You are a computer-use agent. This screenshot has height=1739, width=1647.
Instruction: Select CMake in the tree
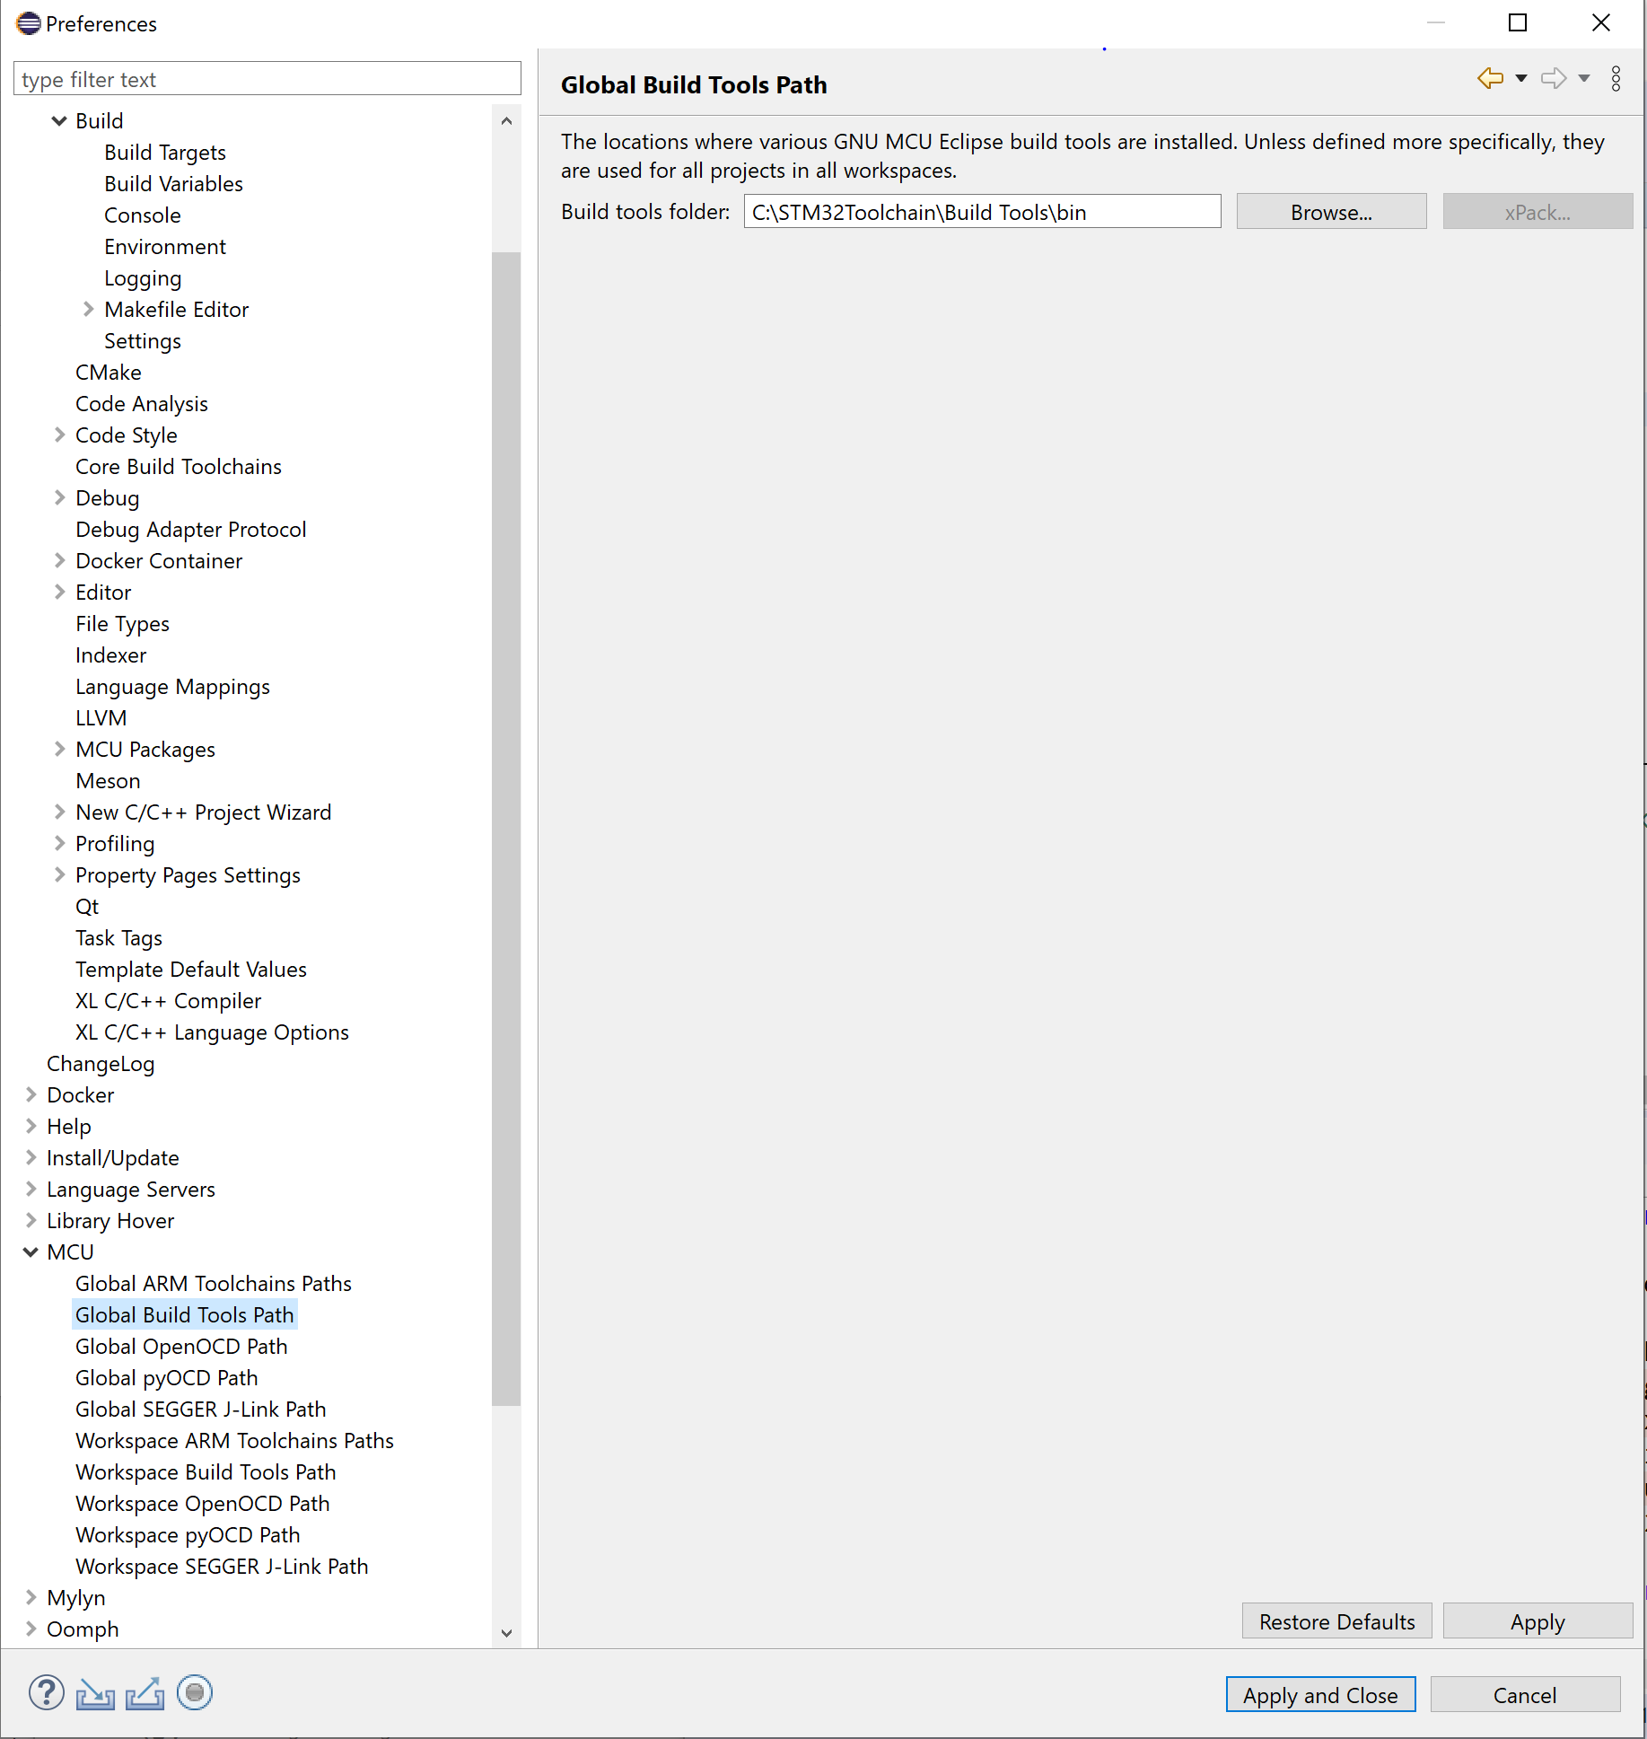pyautogui.click(x=109, y=372)
